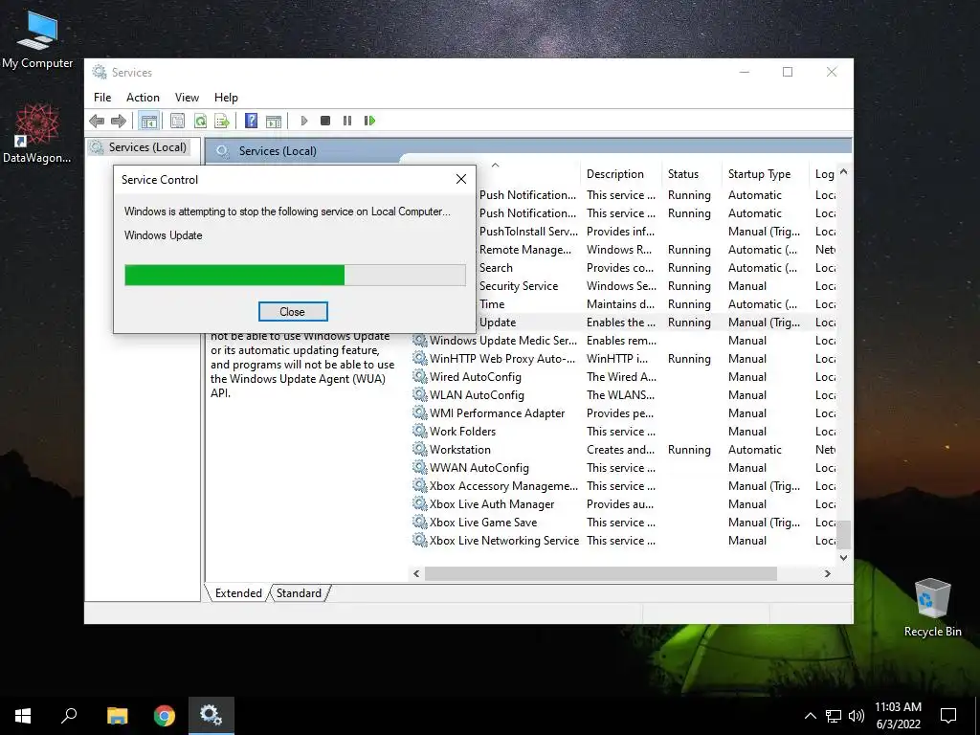Open the View menu
Viewport: 980px width, 735px height.
click(x=187, y=98)
